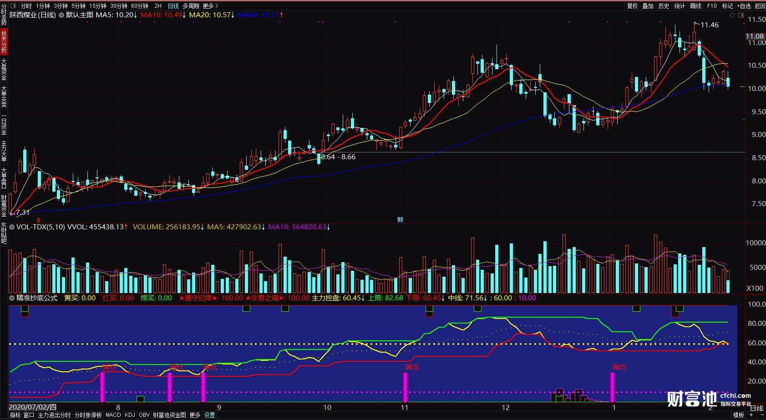
Task: Open the 模板 template menu
Action: point(739,415)
